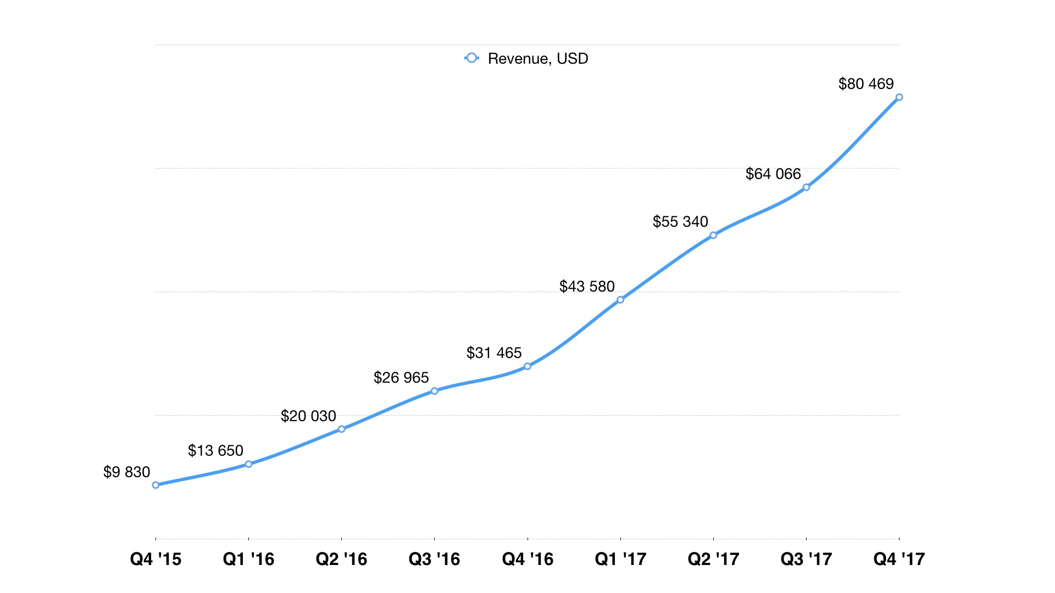Click the Revenue, USD legend marker icon
Image resolution: width=1055 pixels, height=593 pixels.
pos(471,58)
